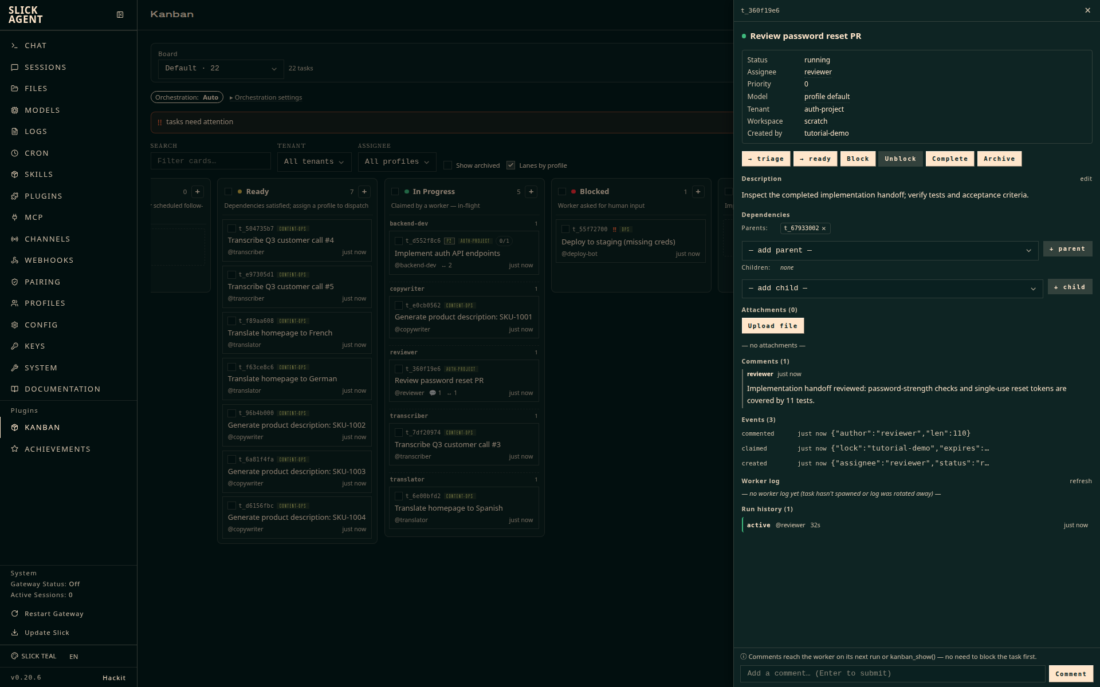Open add child dropdown
1100x687 pixels.
click(x=892, y=289)
